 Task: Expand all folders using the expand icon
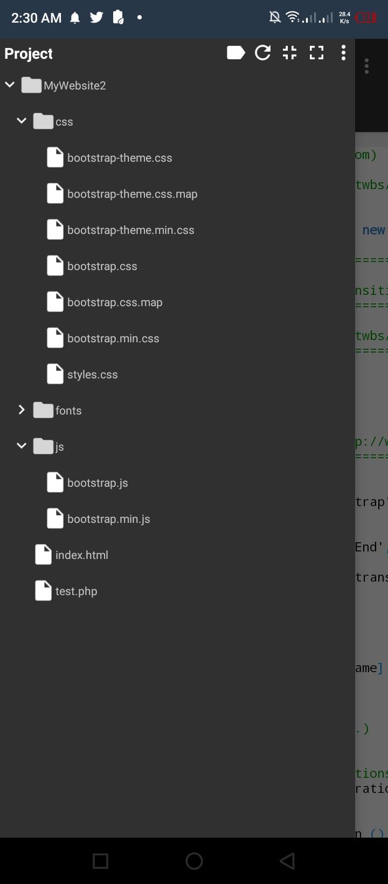317,53
